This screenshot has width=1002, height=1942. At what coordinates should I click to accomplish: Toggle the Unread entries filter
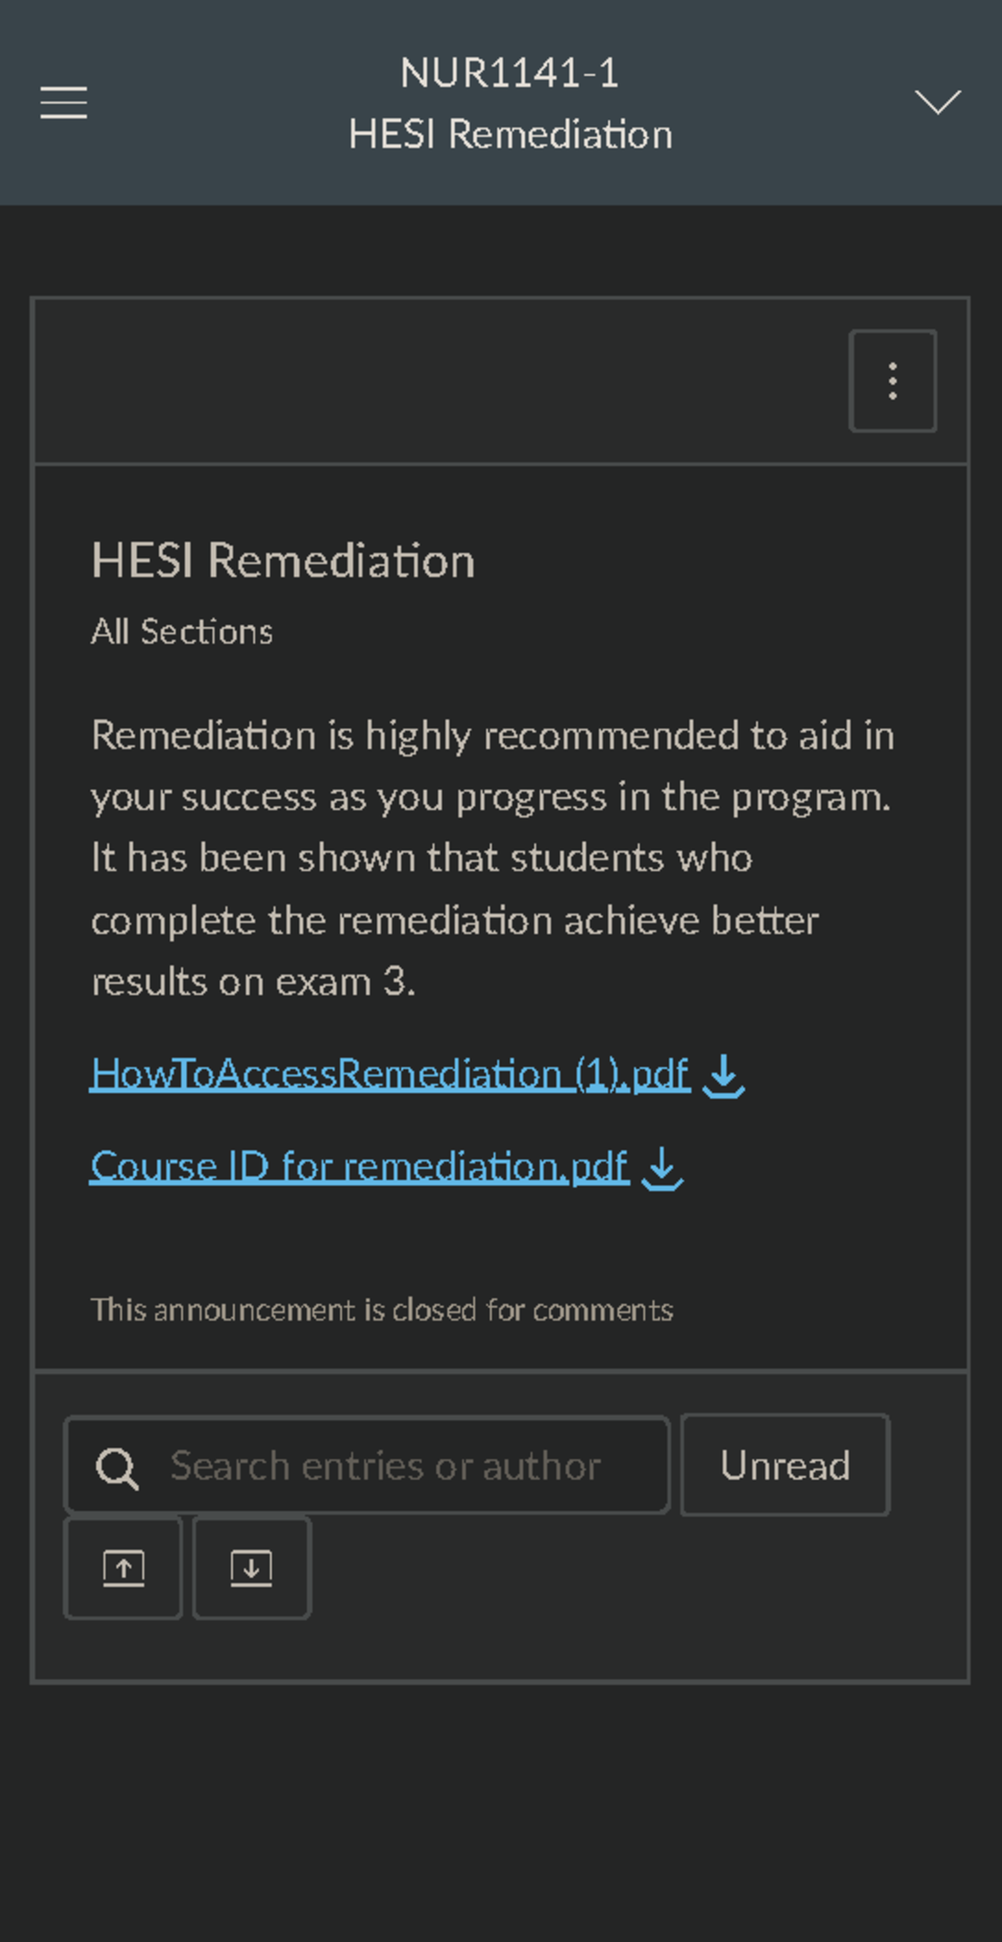[x=784, y=1465]
